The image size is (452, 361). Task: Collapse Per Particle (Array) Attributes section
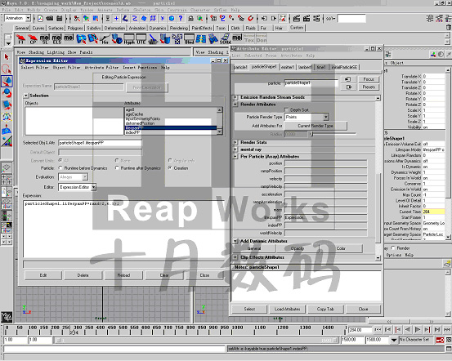235,157
